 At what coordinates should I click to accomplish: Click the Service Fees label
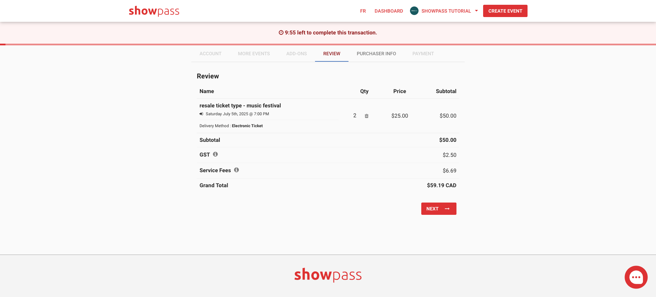point(215,170)
